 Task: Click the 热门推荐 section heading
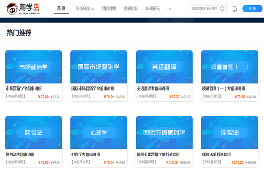[x=19, y=32]
